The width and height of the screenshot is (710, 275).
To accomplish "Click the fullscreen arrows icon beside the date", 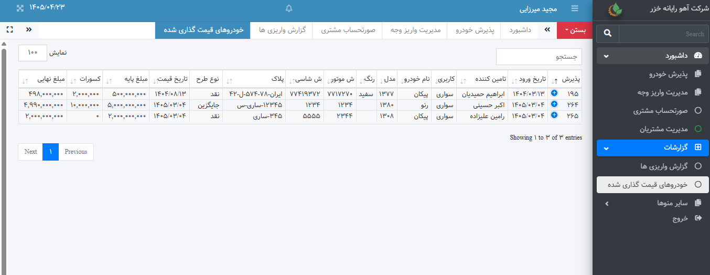I will pos(20,8).
